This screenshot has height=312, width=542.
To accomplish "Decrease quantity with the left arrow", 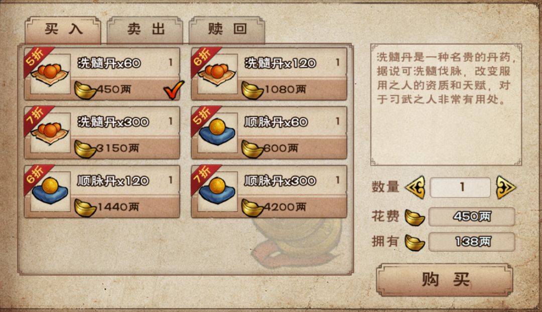I will [x=416, y=187].
